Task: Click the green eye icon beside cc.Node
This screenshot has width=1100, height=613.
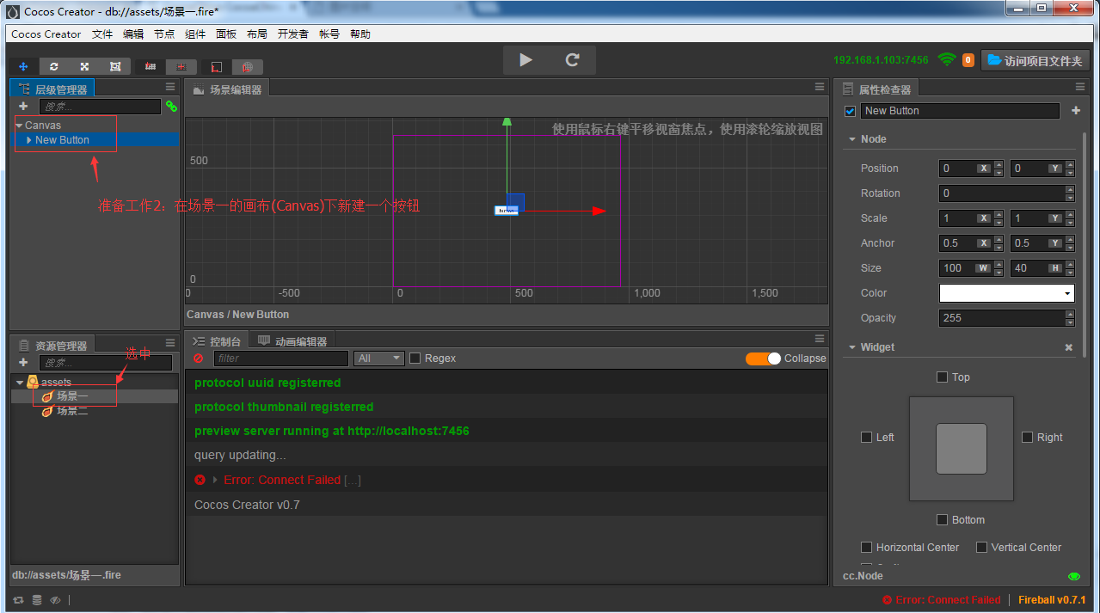Action: 1074,576
